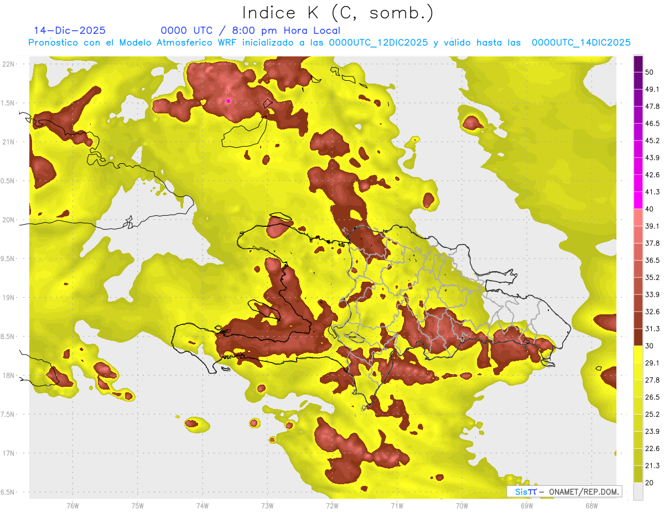Image resolution: width=664 pixels, height=513 pixels.
Task: Click the colorbar value "40"
Action: [650, 209]
